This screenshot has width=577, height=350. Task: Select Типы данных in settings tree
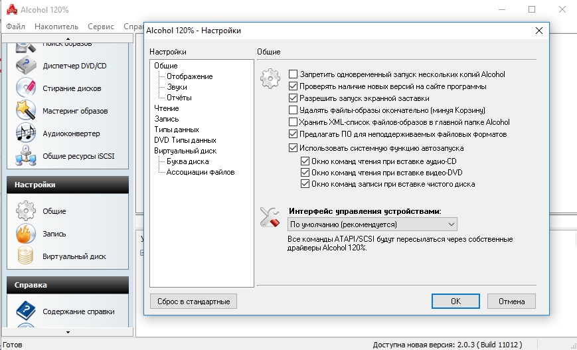[177, 130]
